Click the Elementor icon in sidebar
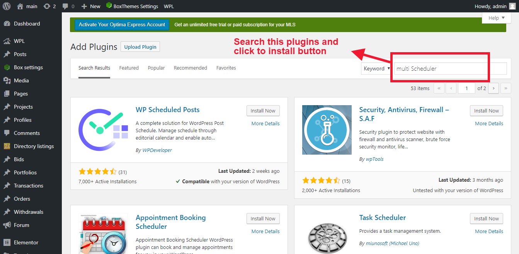Image resolution: width=519 pixels, height=254 pixels. pos(7,242)
